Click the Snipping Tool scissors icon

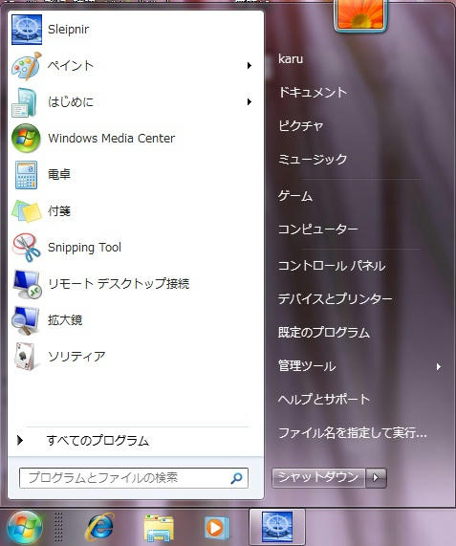coord(27,248)
